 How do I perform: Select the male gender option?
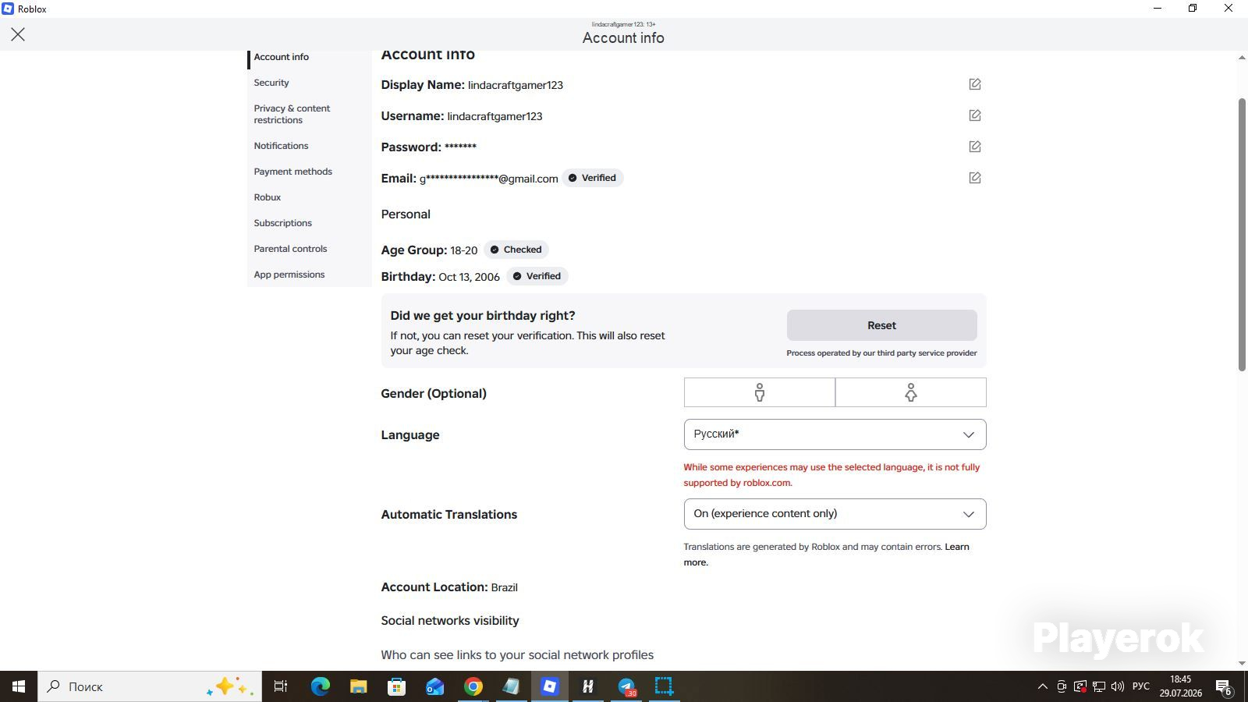[759, 392]
